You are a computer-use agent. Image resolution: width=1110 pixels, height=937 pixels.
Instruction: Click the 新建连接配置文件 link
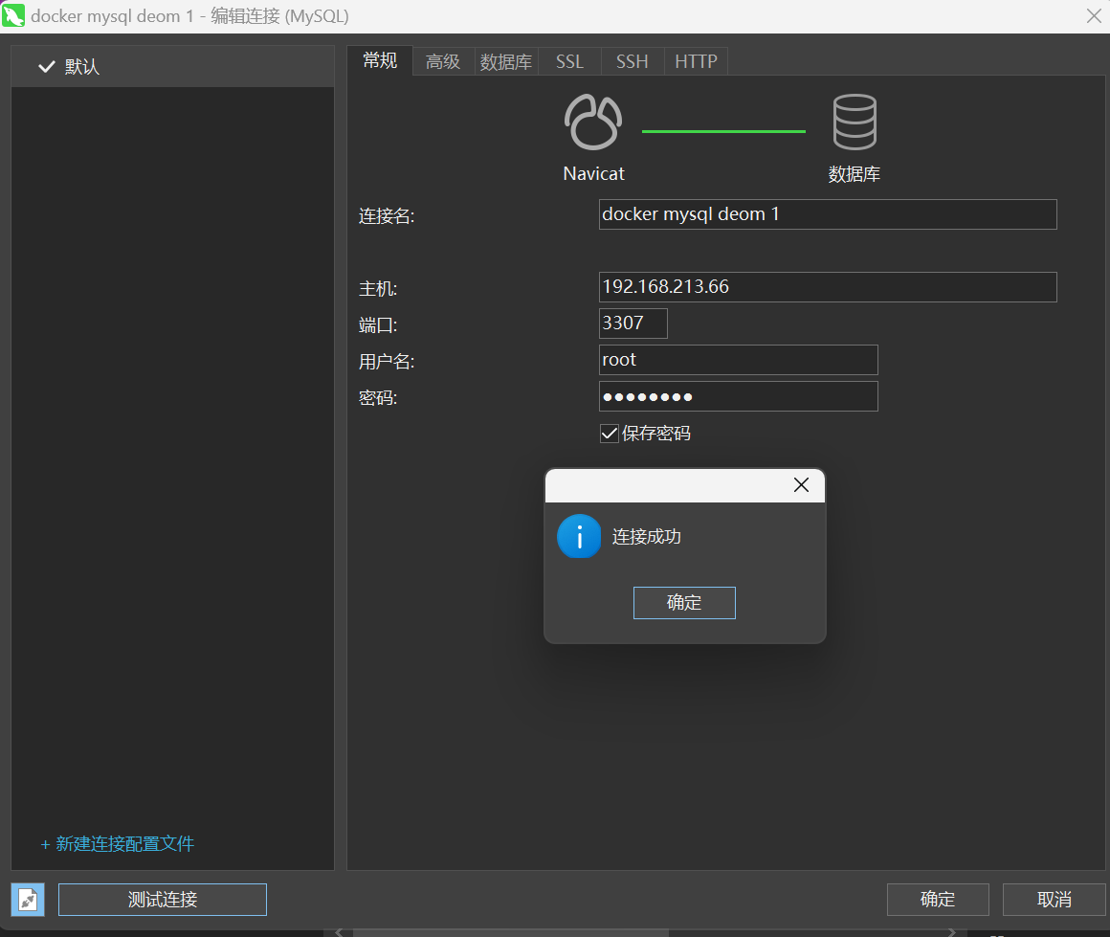coord(118,844)
